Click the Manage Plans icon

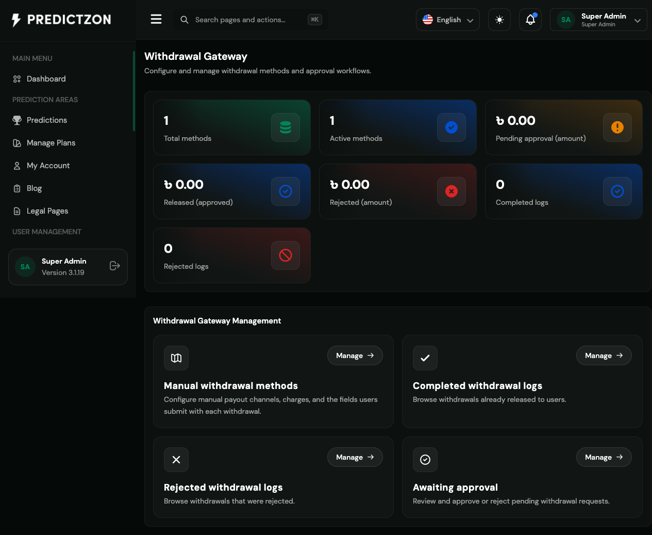click(17, 143)
